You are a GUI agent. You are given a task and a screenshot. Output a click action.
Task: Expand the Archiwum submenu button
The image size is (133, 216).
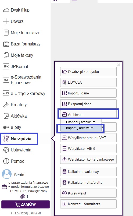pyautogui.click(x=88, y=115)
